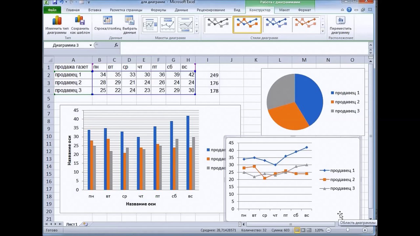Viewport: 420px width, 236px height.
Task: Select row header 5
Action: pos(49,99)
